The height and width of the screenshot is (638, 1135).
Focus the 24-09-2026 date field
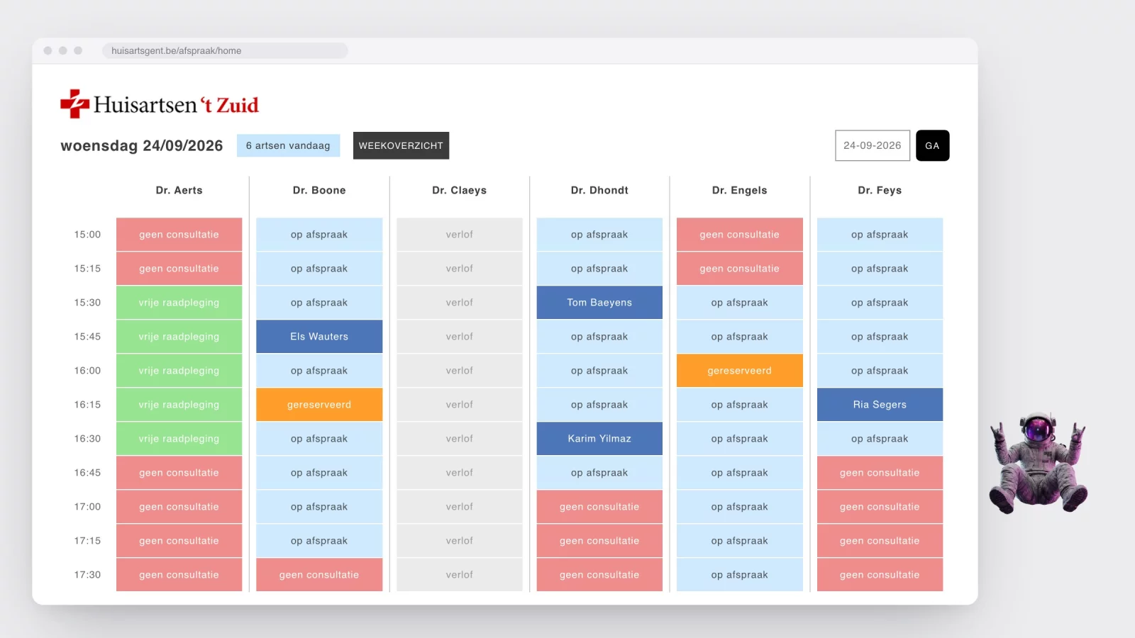(872, 145)
